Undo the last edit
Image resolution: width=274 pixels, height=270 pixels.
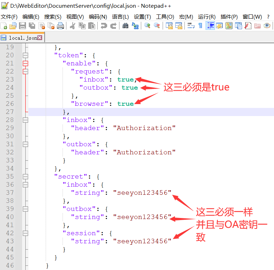click(104, 26)
